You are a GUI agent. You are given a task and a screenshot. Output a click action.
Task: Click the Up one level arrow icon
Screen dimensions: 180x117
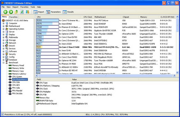pos(16,12)
